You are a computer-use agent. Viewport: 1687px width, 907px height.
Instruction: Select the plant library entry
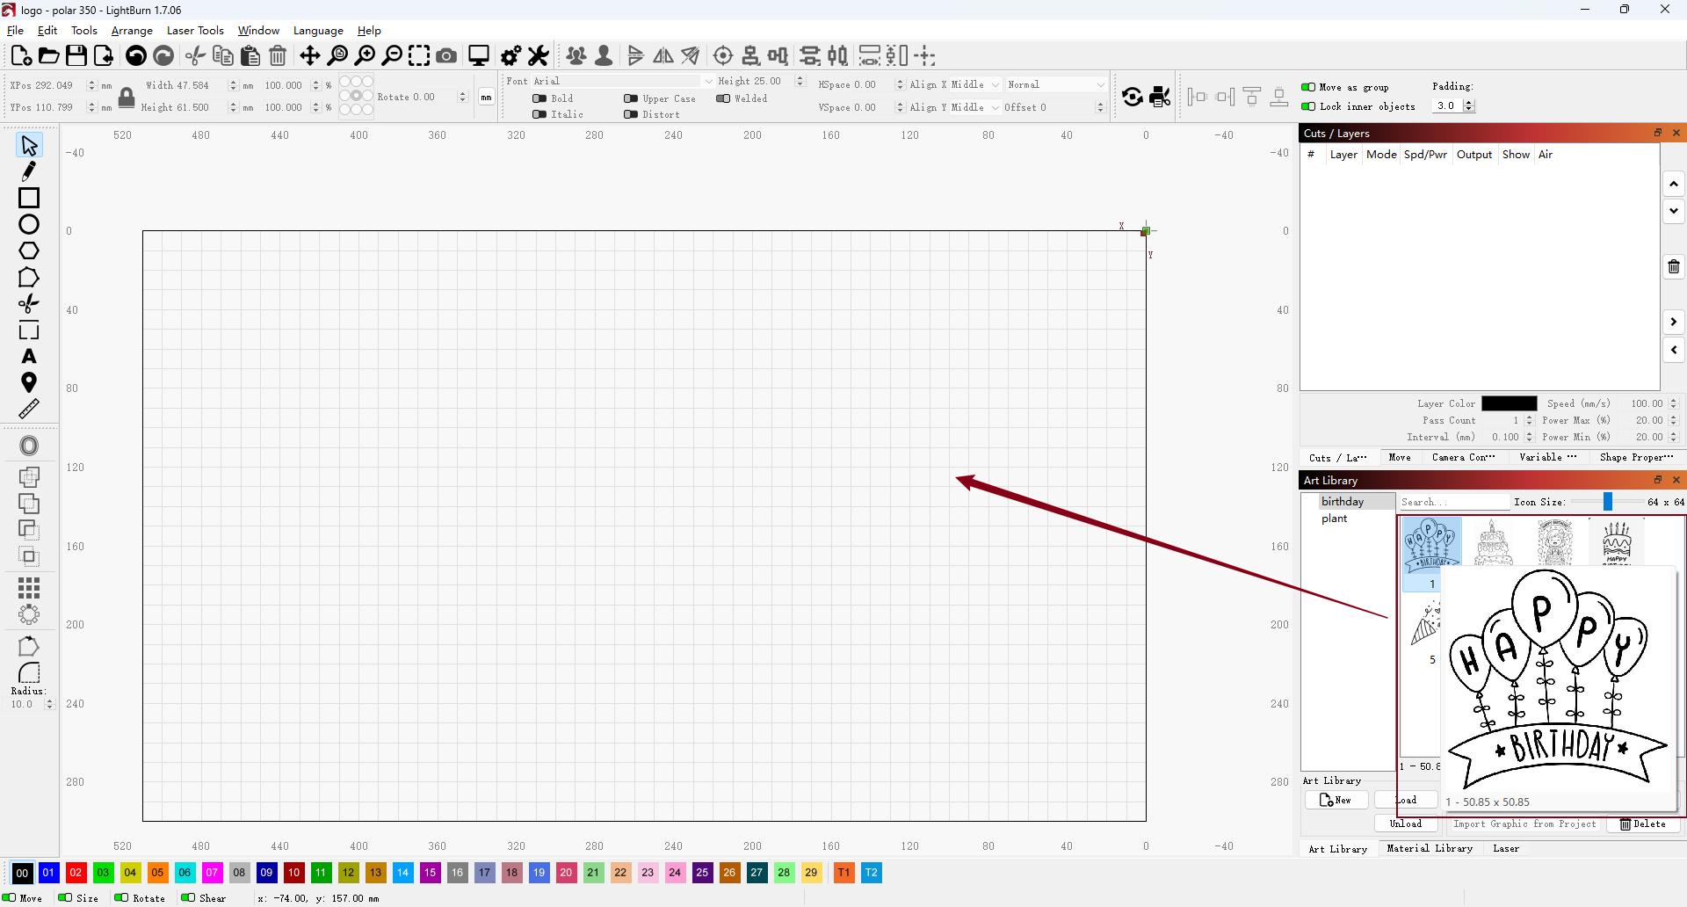[1334, 519]
